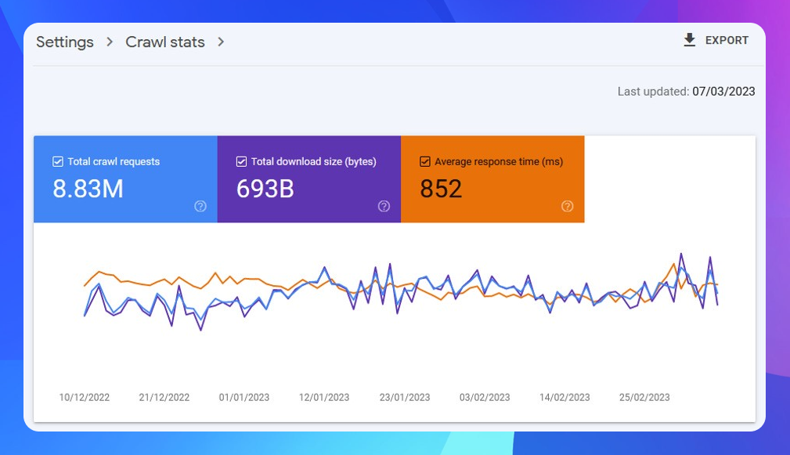Click the EXPORT button
The width and height of the screenshot is (790, 455).
click(x=716, y=40)
